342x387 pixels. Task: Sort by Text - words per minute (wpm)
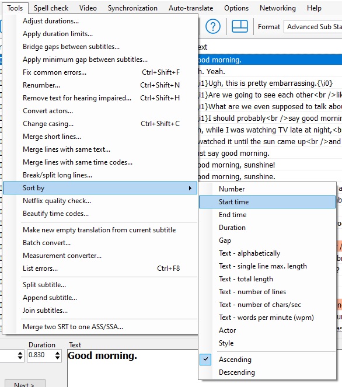[x=267, y=318]
